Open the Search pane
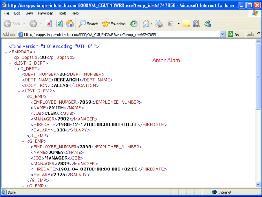This screenshot has width=262, height=197. 88,24
